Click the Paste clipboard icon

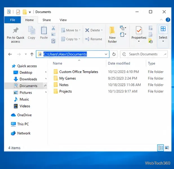pos(44,30)
